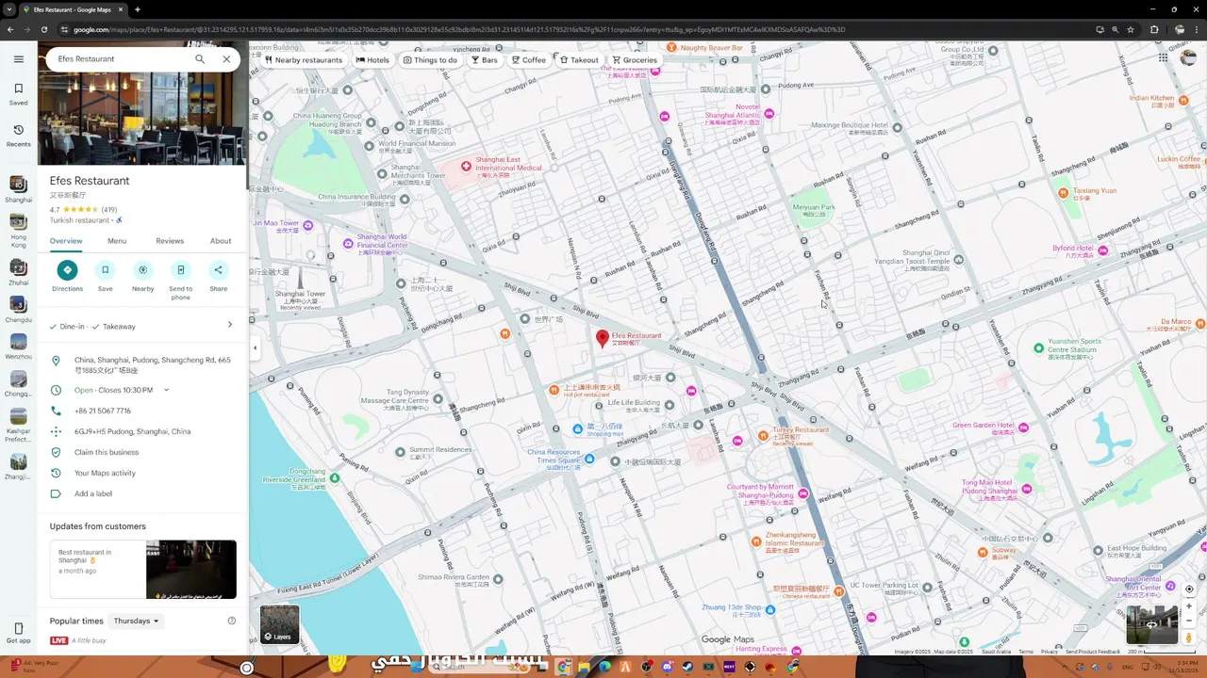Switch to the About tab

pos(221,241)
